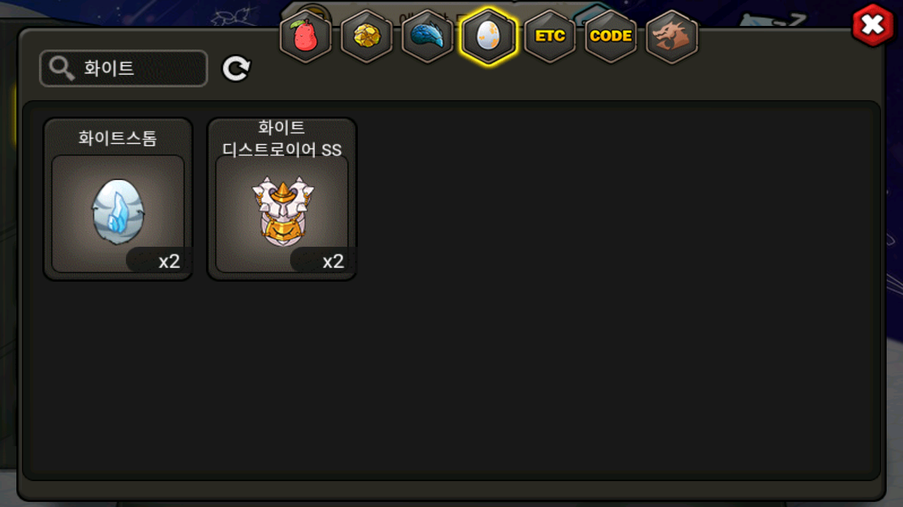Click the 화이트스톰 item name label
The height and width of the screenshot is (507, 903).
(117, 138)
